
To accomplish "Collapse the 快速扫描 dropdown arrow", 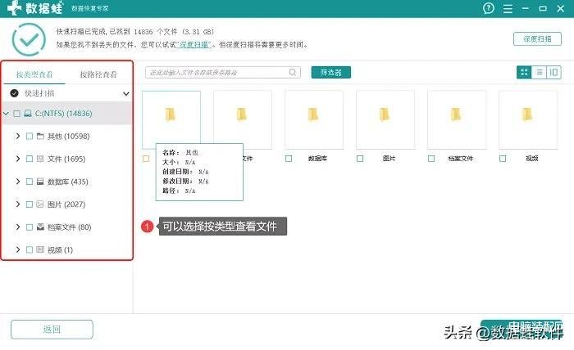I will pyautogui.click(x=126, y=94).
